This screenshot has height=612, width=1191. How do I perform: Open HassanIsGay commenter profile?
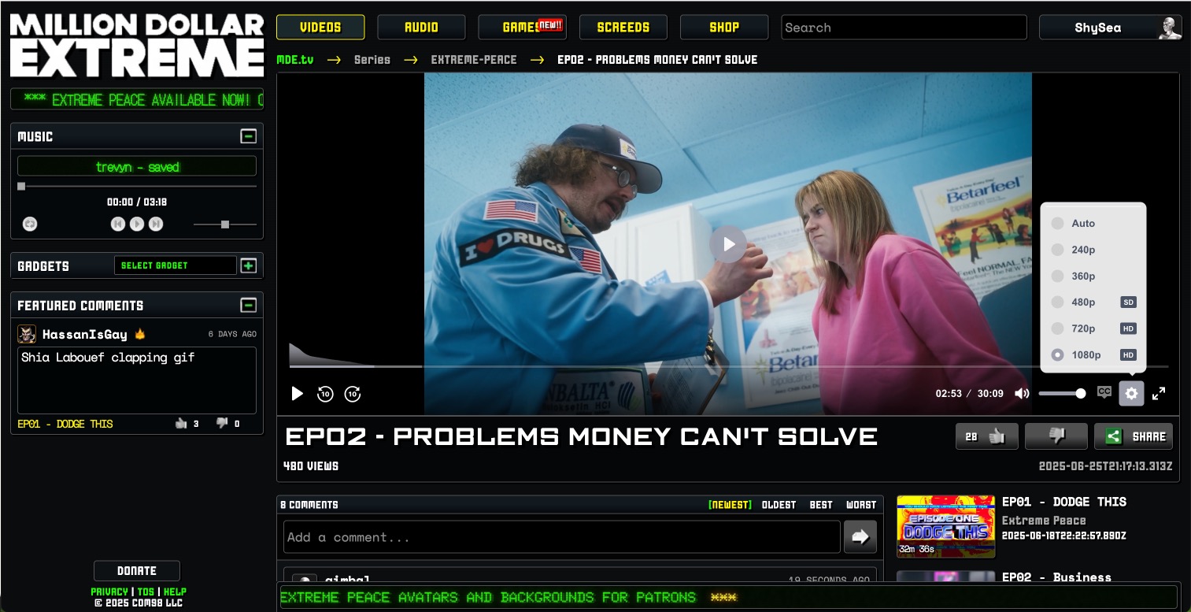tap(85, 334)
